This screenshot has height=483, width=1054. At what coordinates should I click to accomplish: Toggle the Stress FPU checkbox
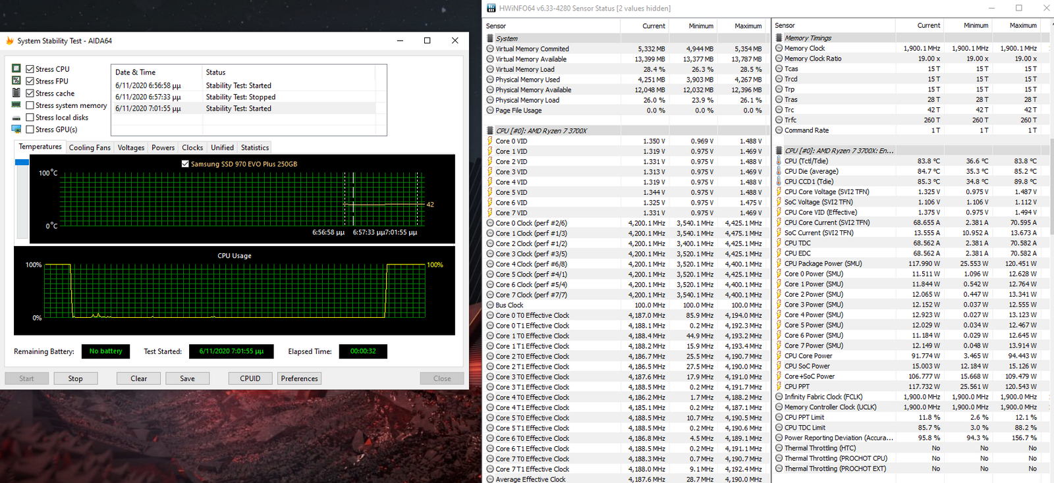click(x=30, y=81)
